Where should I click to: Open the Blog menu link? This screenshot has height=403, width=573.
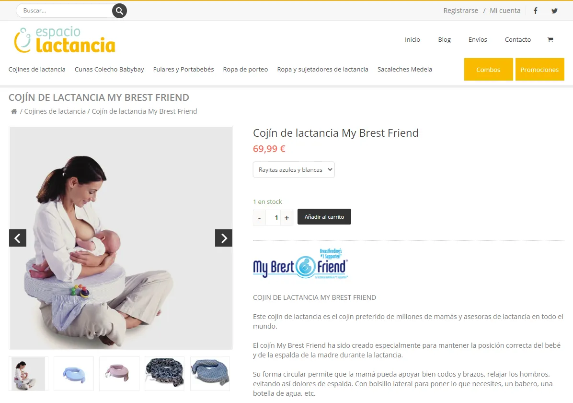click(445, 39)
